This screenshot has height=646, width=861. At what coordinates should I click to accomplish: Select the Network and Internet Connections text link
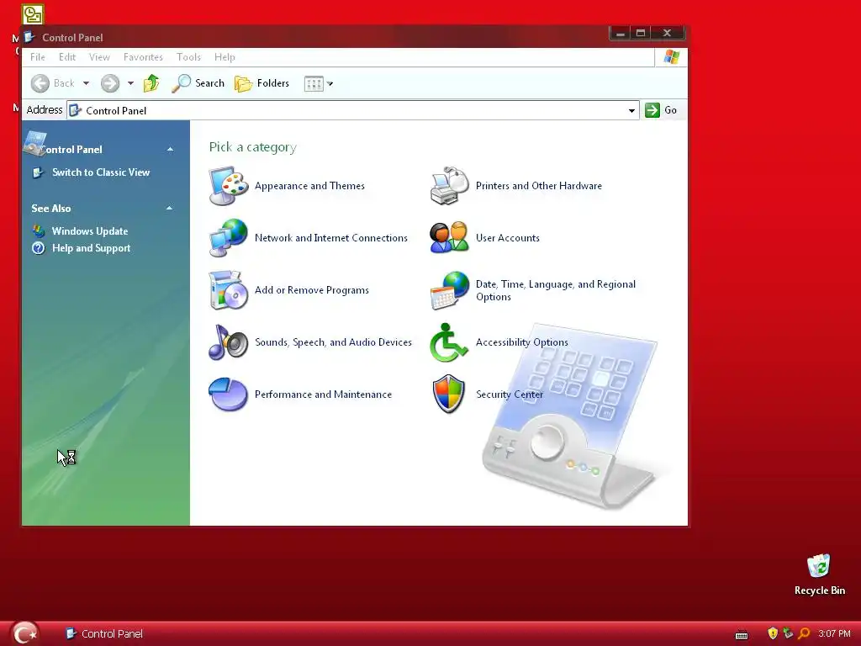coord(331,238)
